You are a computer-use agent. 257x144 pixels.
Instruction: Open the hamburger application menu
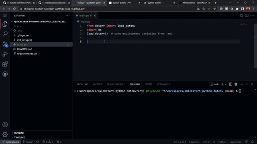point(5,16)
